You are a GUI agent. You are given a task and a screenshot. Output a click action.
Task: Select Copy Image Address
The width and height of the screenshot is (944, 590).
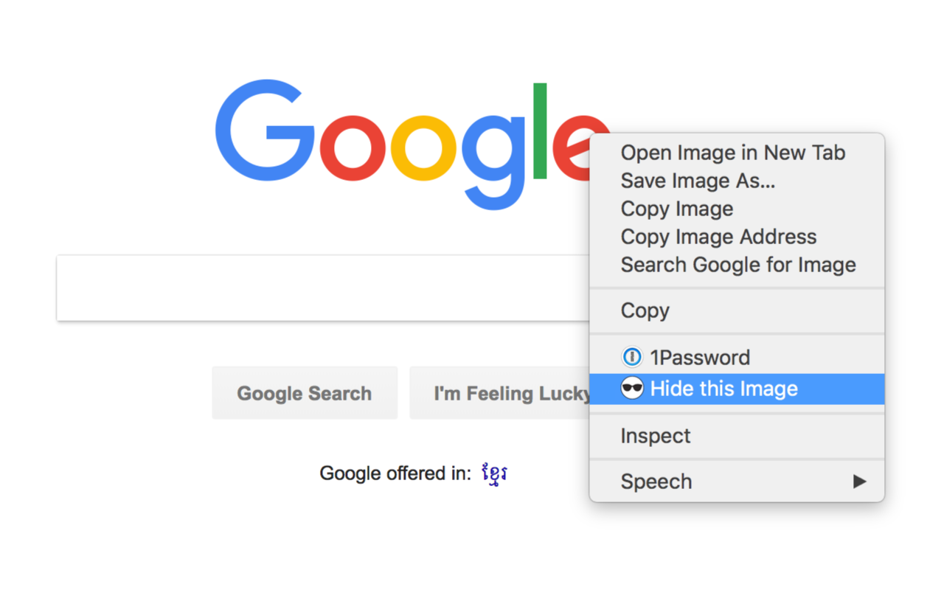coord(718,237)
